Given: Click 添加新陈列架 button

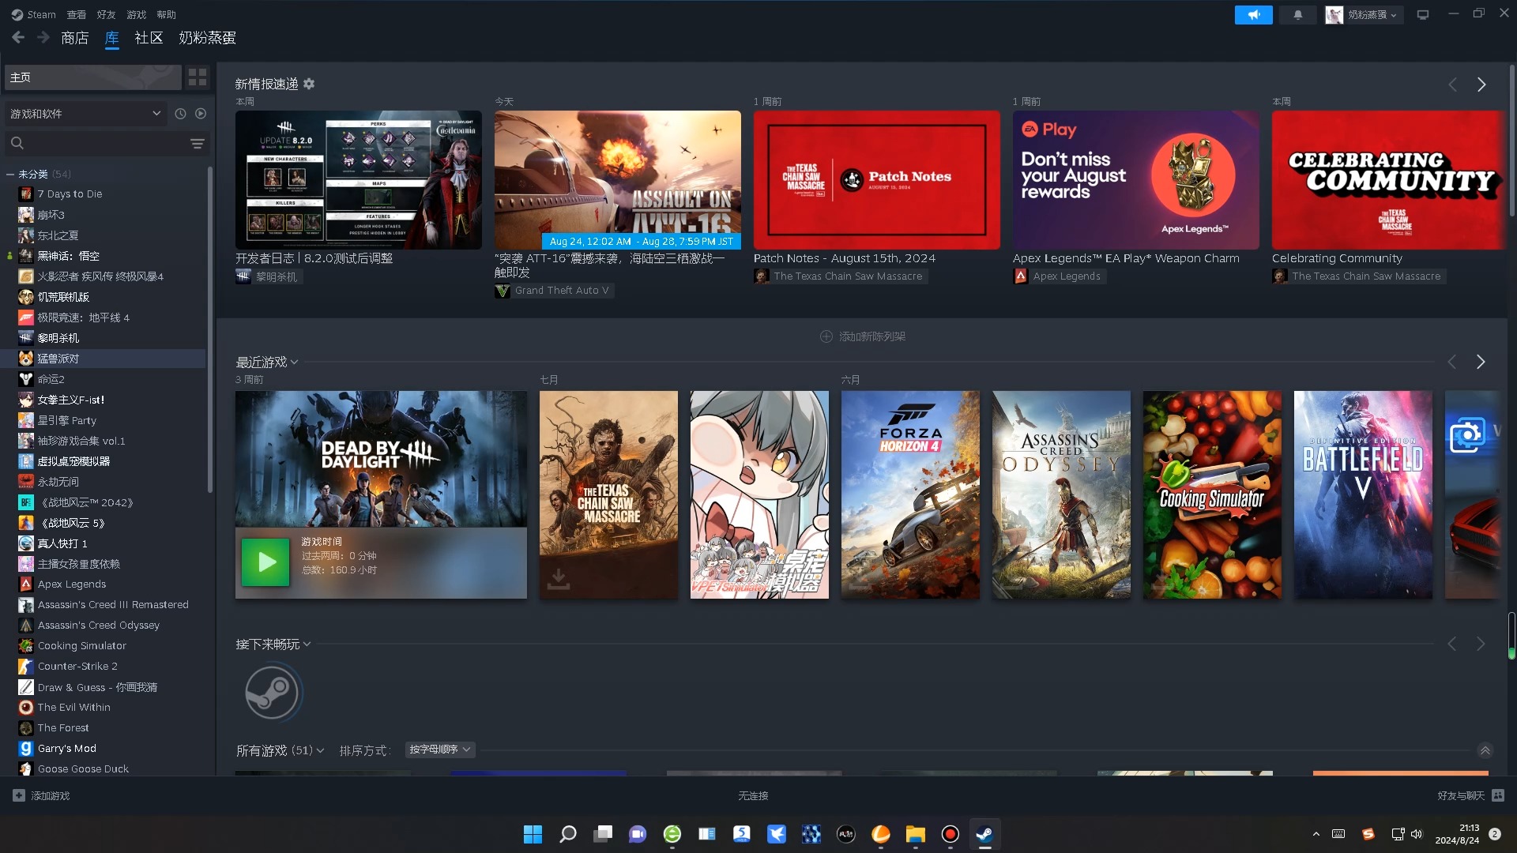Looking at the screenshot, I should (863, 336).
